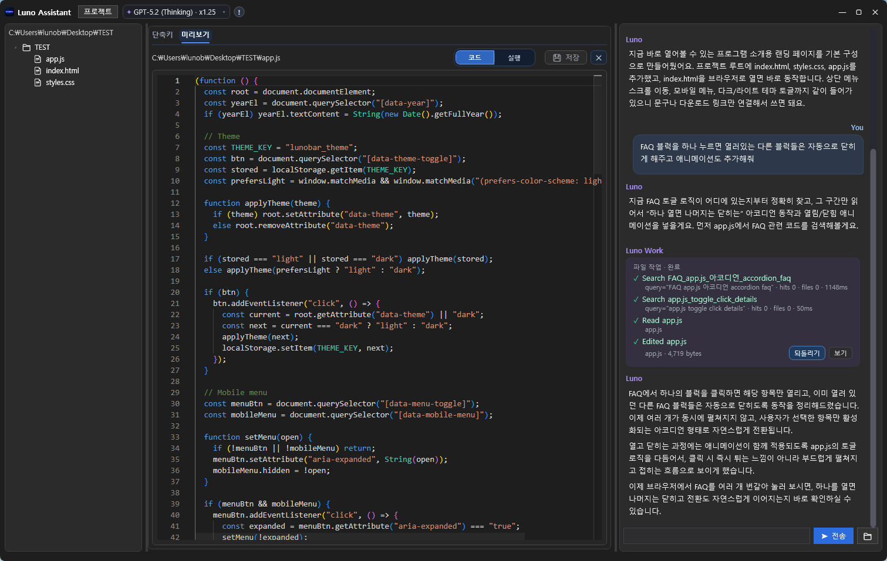This screenshot has width=887, height=561.
Task: Open index.html in the file tree
Action: click(62, 71)
